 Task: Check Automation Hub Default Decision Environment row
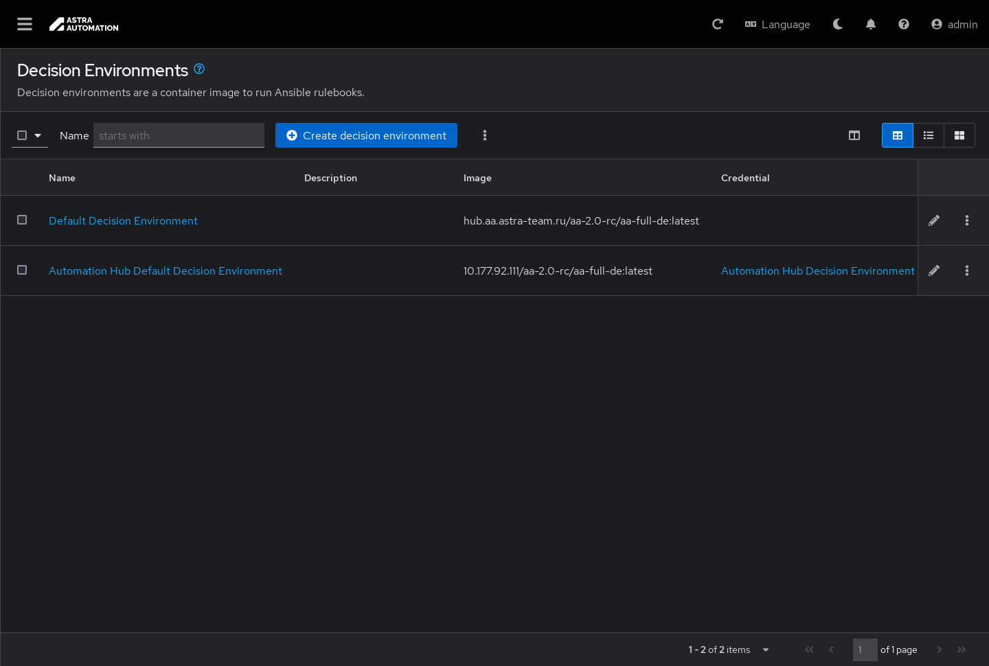[22, 270]
